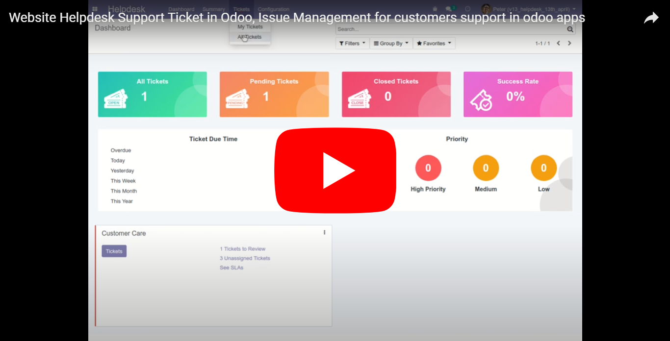
Task: Open the Odoo apps grid icon
Action: click(95, 9)
